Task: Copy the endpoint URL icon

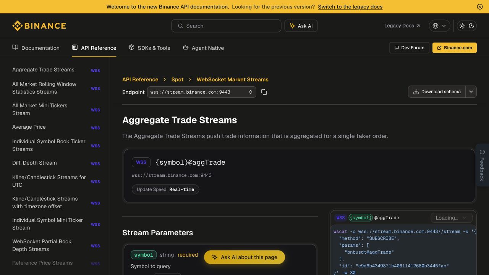Action: 264,92
